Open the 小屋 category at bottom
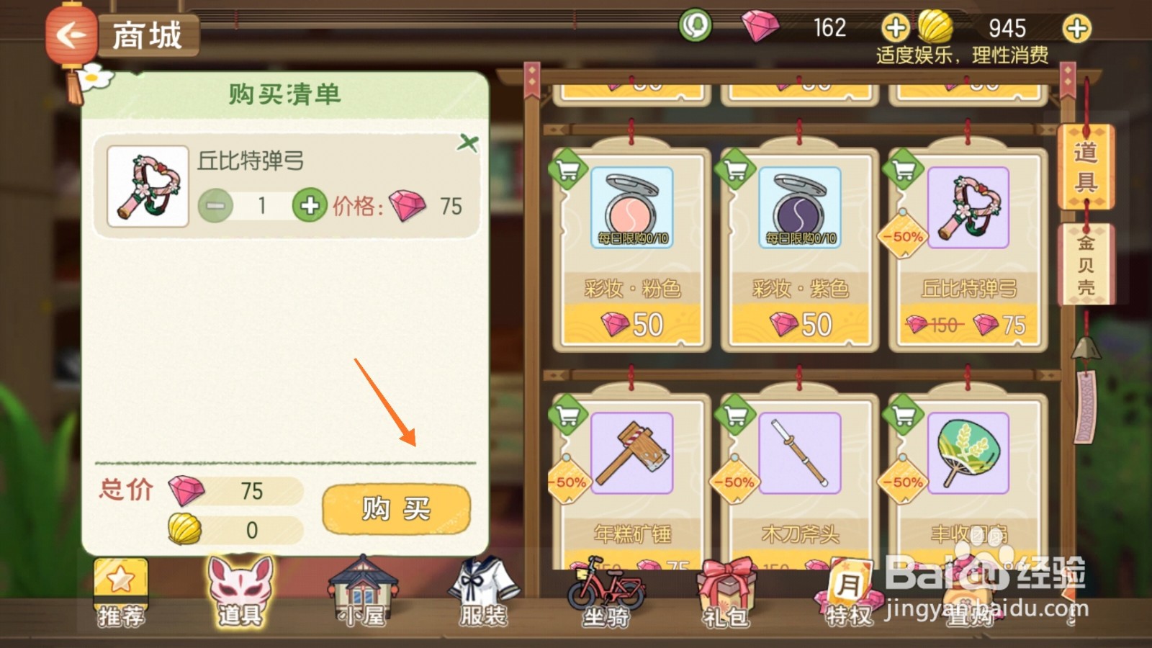The image size is (1152, 648). click(362, 592)
